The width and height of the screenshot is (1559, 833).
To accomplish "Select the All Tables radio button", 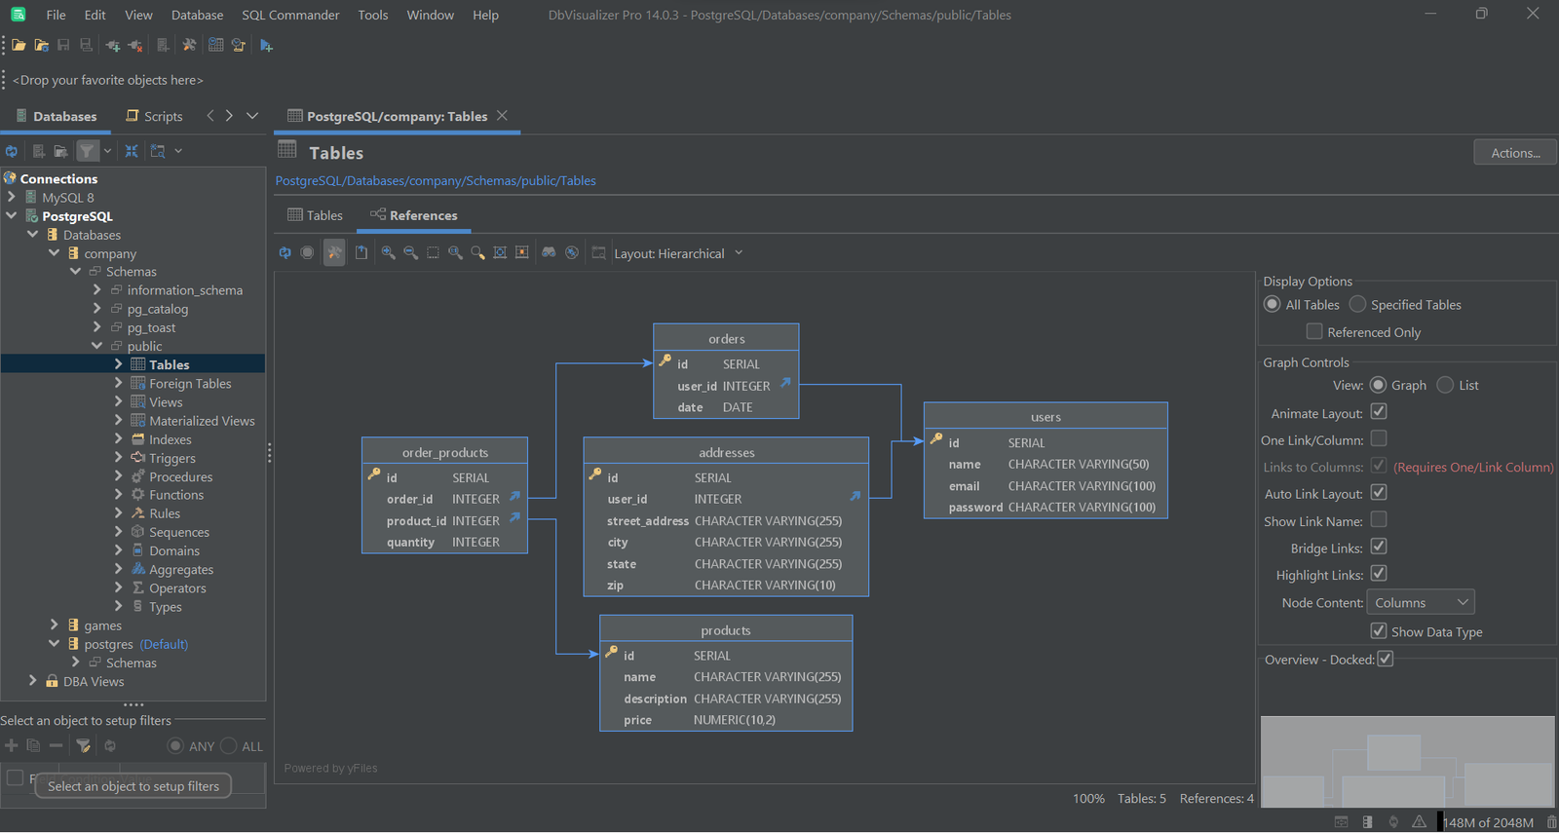I will click(1272, 304).
